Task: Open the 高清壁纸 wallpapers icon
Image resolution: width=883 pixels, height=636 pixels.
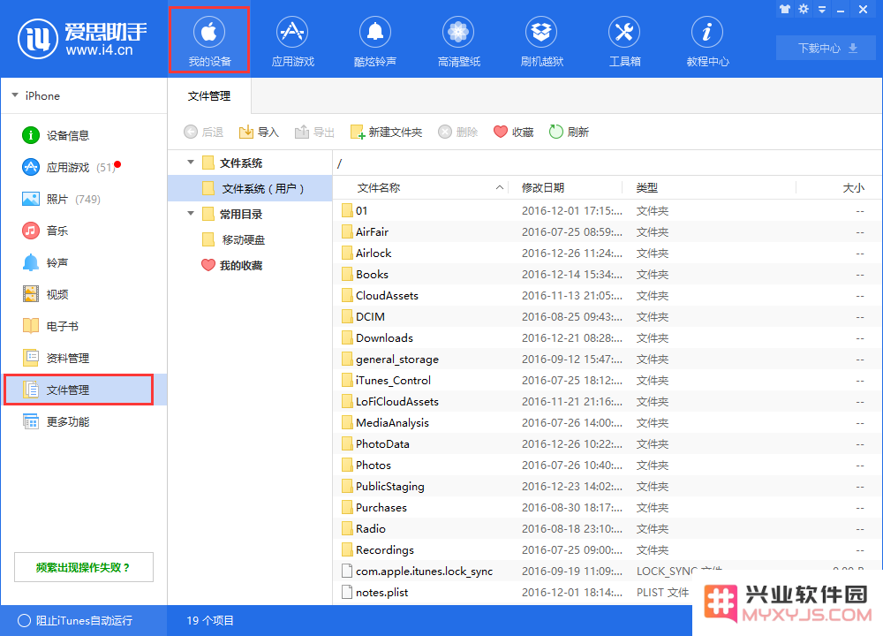Action: point(458,42)
